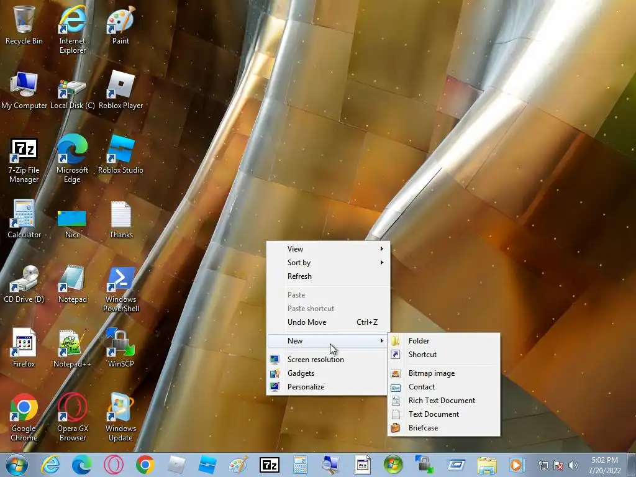
Task: Expand the View submenu
Action: click(328, 249)
